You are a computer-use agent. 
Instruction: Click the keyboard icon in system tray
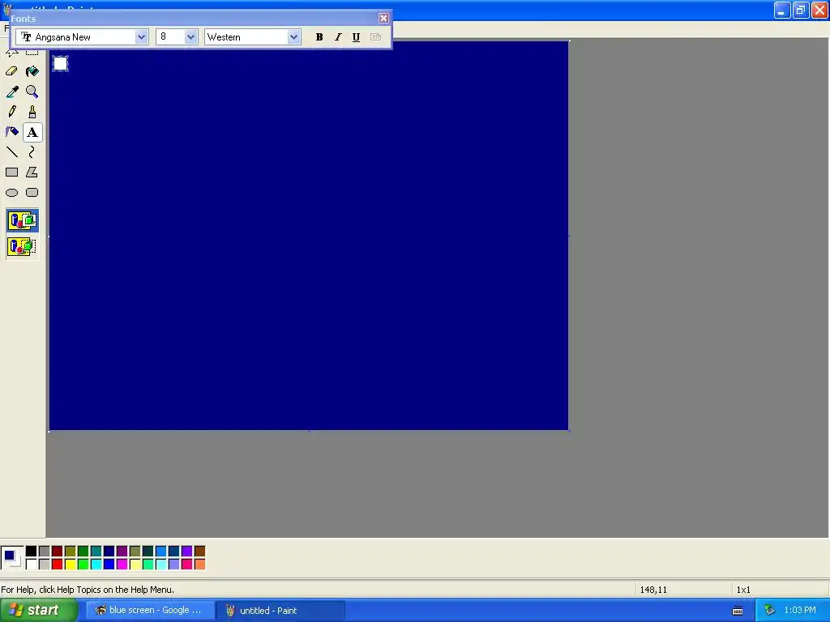(x=738, y=611)
